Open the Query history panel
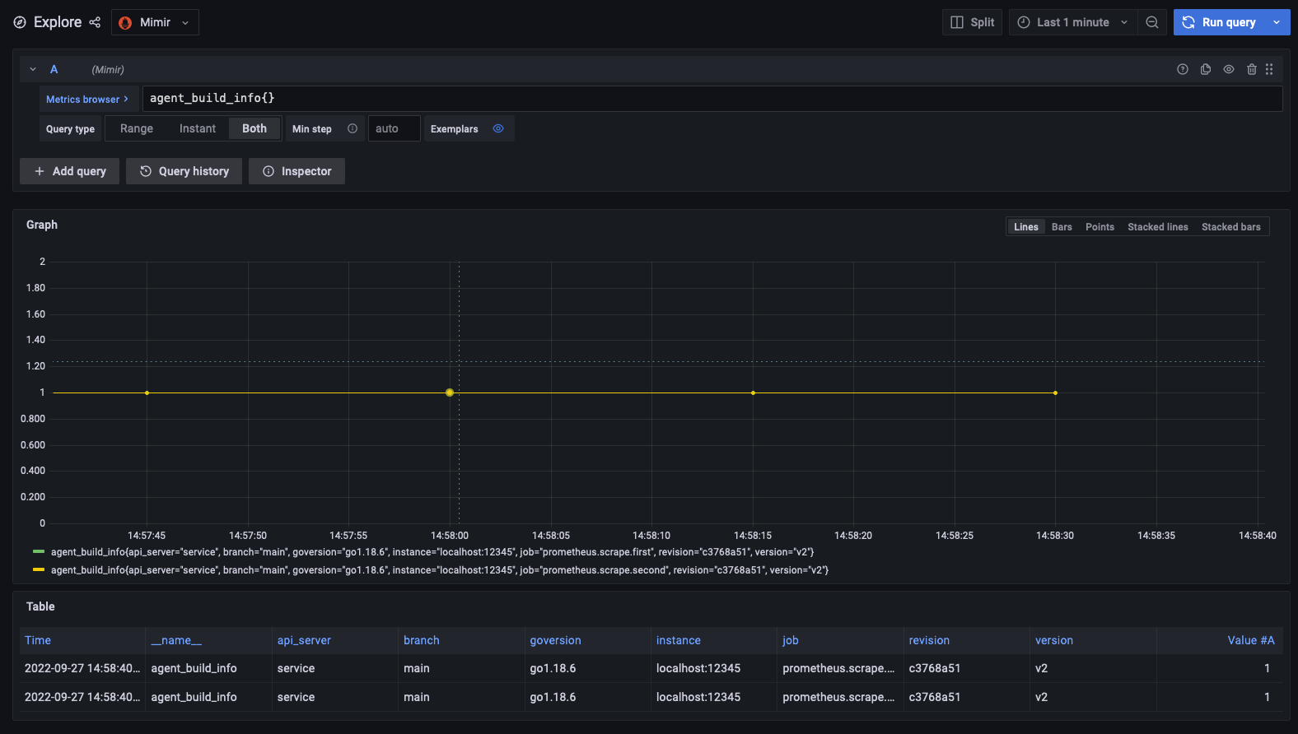The width and height of the screenshot is (1298, 734). (x=184, y=171)
